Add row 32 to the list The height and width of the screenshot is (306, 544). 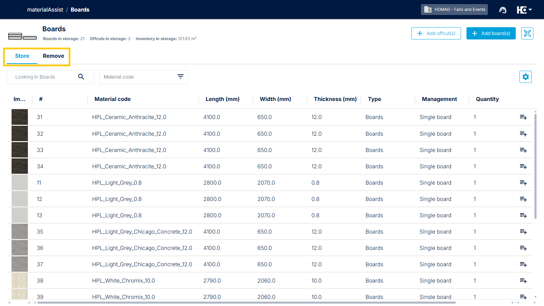pyautogui.click(x=523, y=134)
